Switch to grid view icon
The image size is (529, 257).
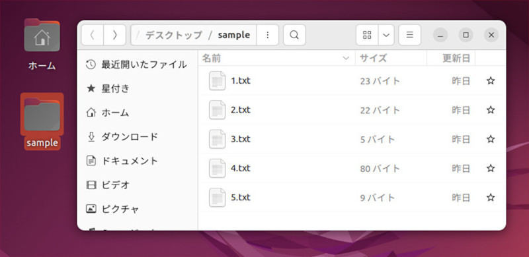(x=367, y=35)
